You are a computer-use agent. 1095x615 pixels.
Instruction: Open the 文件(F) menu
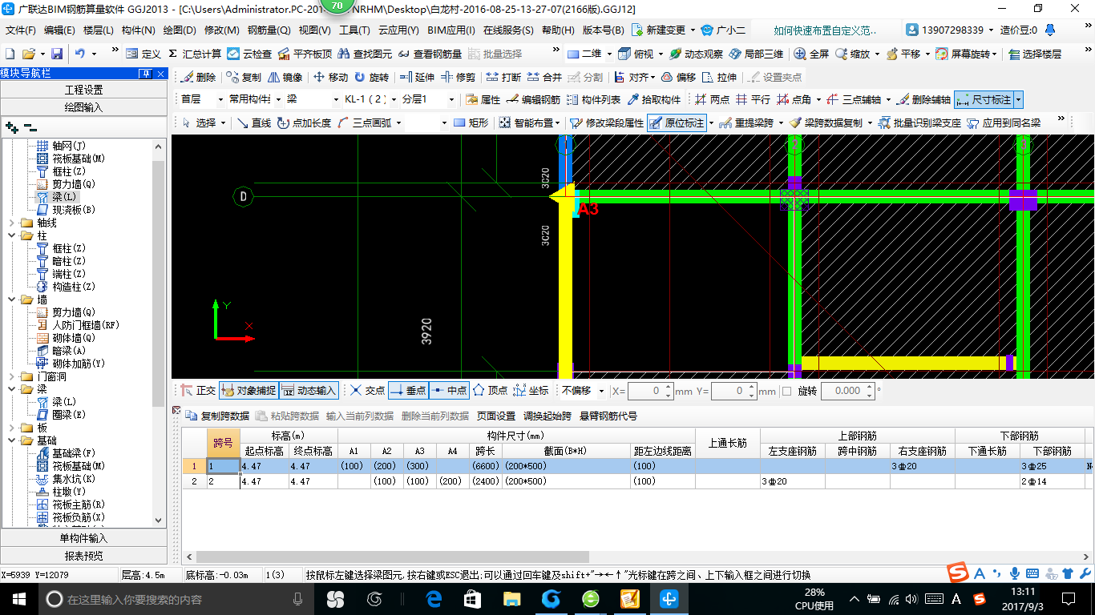21,30
